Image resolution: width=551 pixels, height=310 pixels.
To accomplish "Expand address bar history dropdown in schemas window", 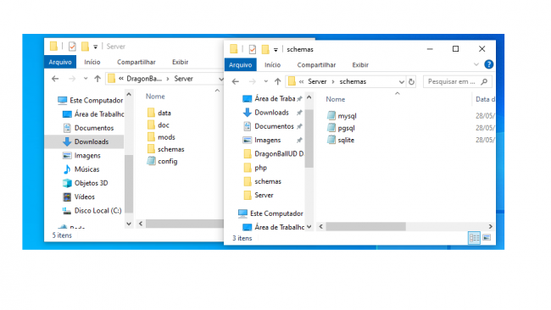I will coord(401,82).
